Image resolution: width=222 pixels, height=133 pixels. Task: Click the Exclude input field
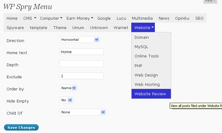coord(81,76)
